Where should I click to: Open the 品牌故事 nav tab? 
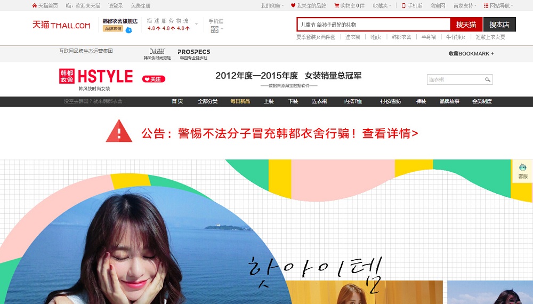[x=449, y=101]
